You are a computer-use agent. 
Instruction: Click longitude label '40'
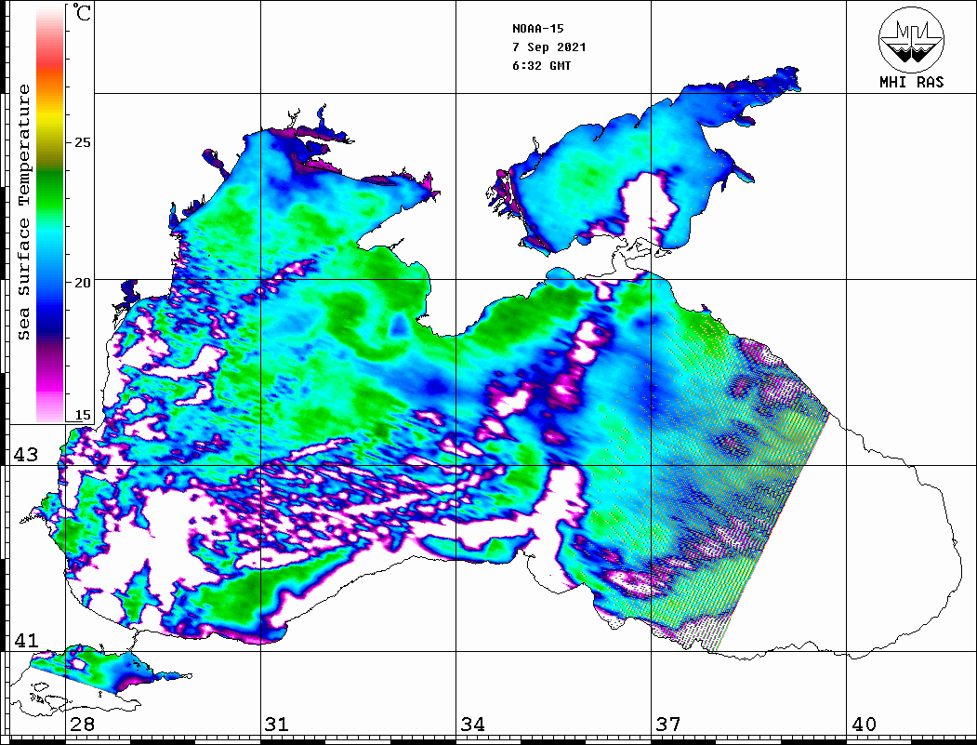864,725
